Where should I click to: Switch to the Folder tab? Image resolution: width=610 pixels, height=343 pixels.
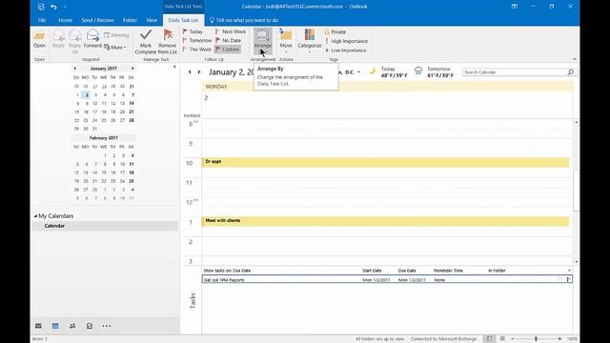point(130,20)
